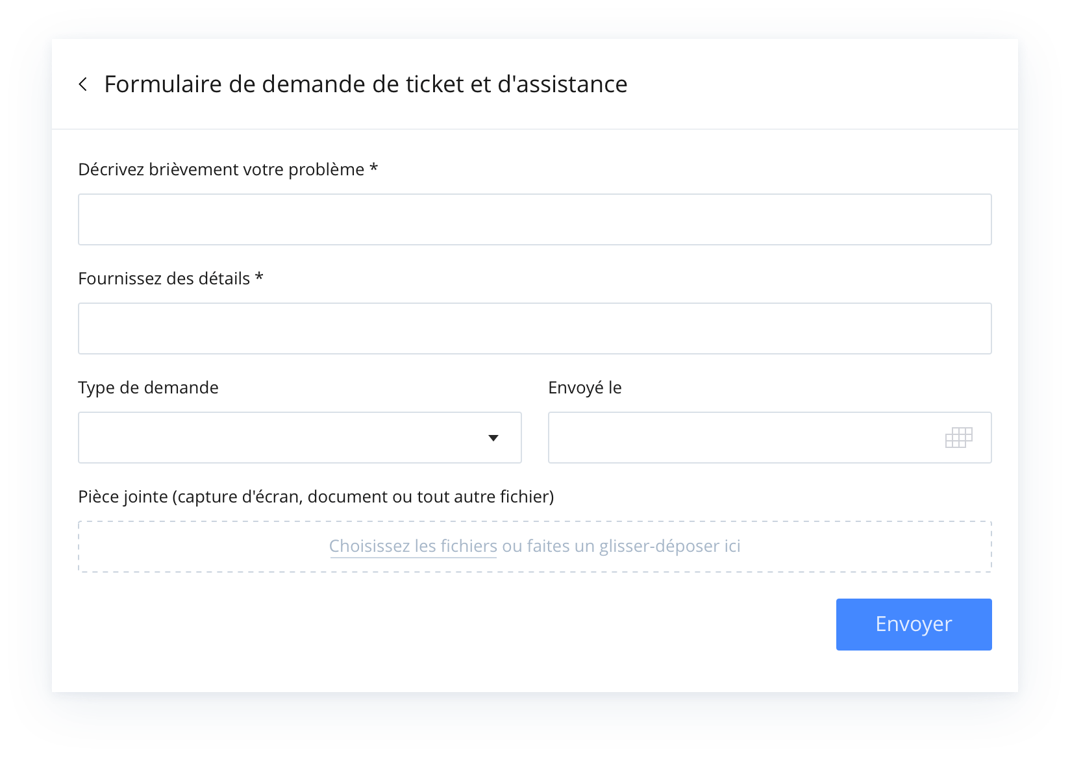1070x757 pixels.
Task: Click the Décrivez brièvement votre problème label
Action: tap(221, 169)
